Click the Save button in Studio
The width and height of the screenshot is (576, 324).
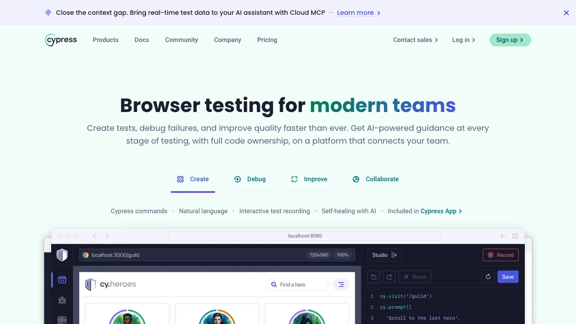[x=508, y=277]
